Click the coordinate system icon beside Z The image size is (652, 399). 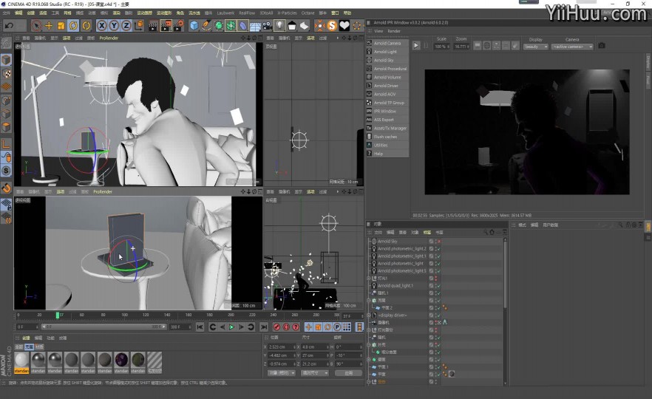[139, 26]
